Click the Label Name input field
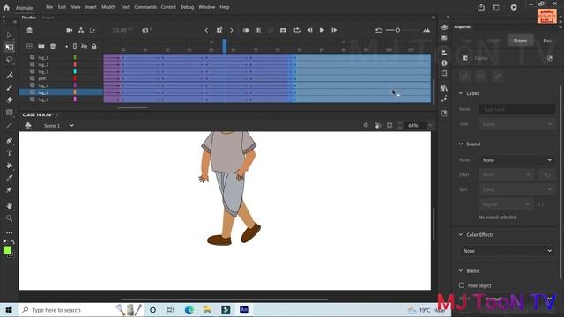This screenshot has height=317, width=564. pyautogui.click(x=517, y=109)
